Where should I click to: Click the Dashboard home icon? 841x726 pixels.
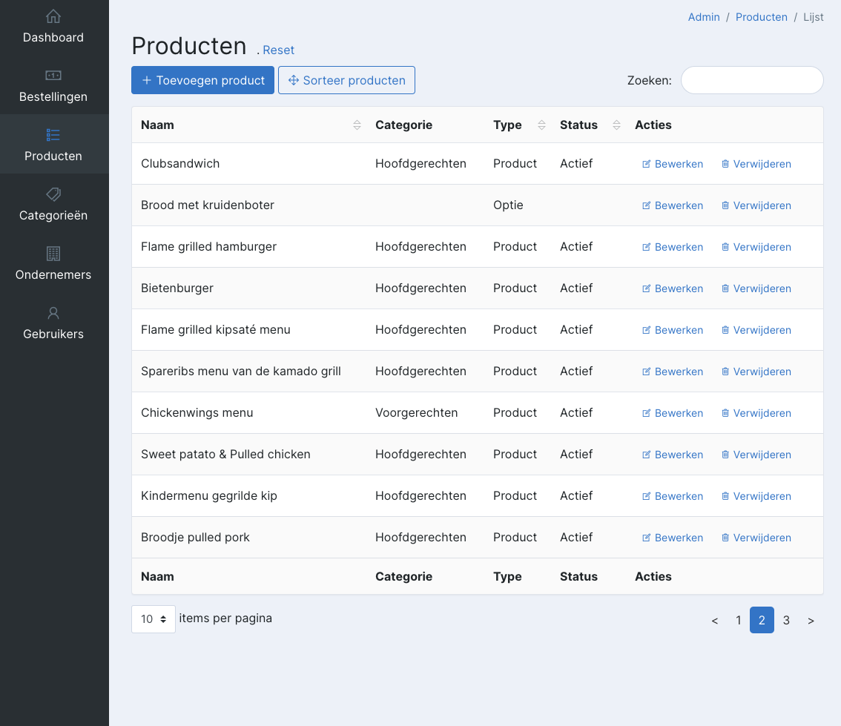(53, 16)
